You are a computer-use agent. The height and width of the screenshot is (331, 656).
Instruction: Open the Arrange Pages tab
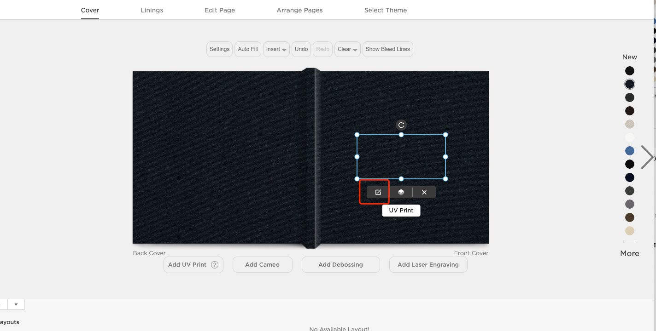tap(299, 10)
